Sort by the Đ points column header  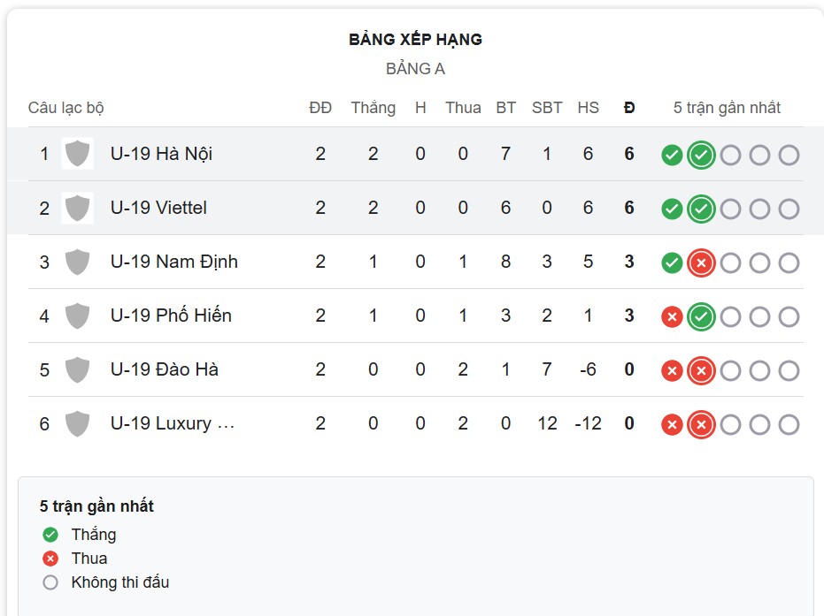[x=628, y=108]
